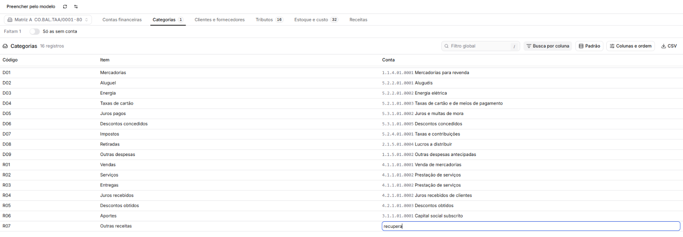This screenshot has height=237, width=683.
Task: Click the Código column header
Action: [x=10, y=60]
